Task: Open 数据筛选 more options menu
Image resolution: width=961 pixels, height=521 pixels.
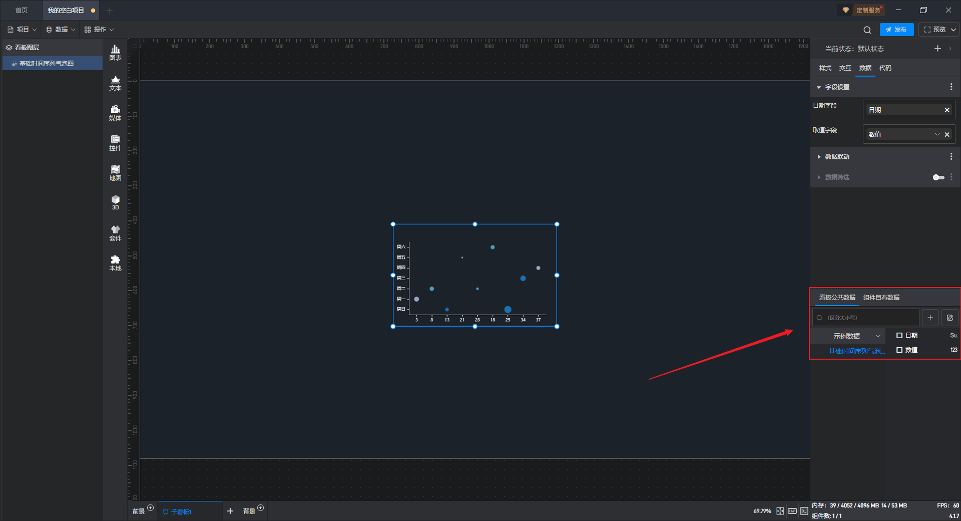Action: pos(951,177)
